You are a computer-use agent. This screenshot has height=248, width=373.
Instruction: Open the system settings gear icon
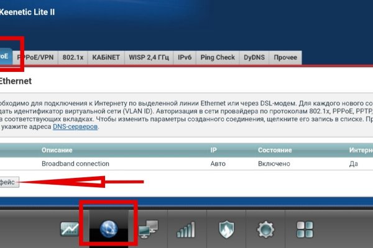pyautogui.click(x=265, y=229)
